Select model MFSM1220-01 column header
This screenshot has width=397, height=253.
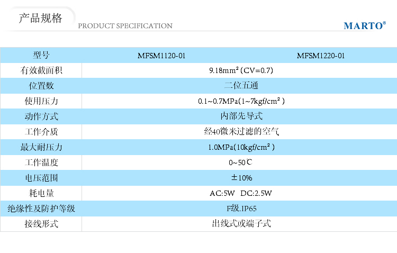pos(321,55)
